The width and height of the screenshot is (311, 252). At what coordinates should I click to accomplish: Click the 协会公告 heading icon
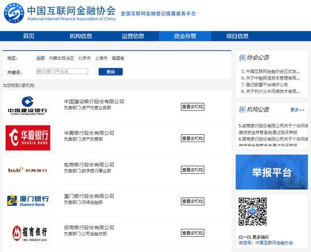[x=243, y=58]
